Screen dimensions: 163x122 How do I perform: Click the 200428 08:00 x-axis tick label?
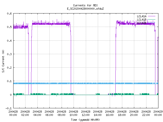point(62,113)
